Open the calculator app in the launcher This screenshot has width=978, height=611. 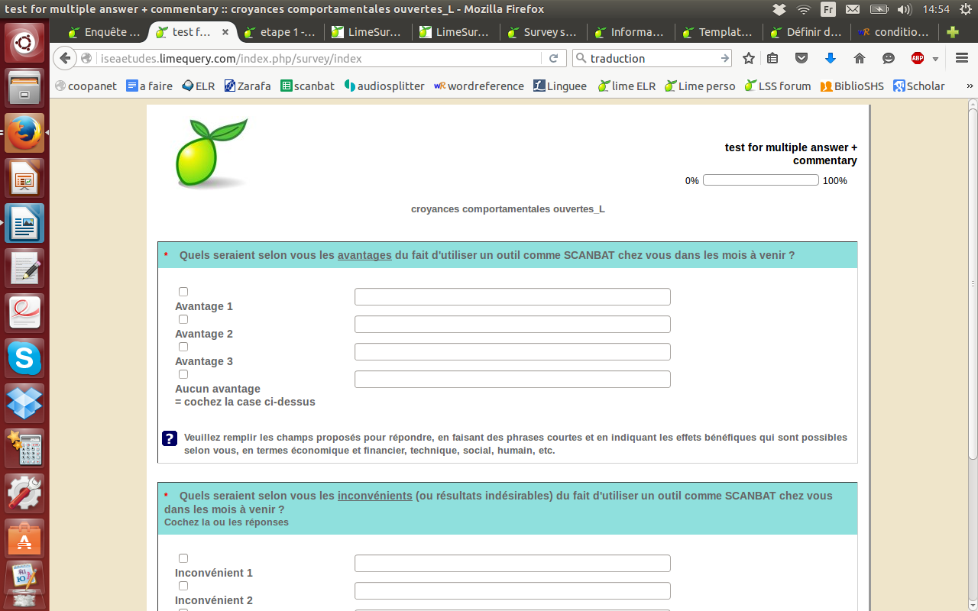24,448
